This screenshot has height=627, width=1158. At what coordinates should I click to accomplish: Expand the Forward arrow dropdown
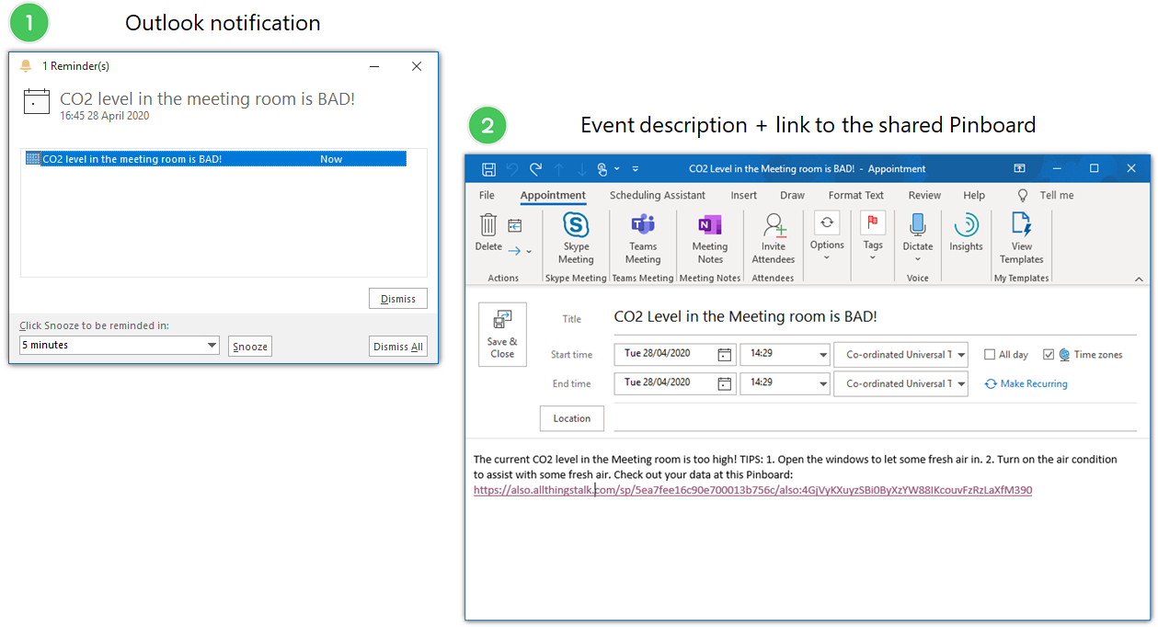529,251
